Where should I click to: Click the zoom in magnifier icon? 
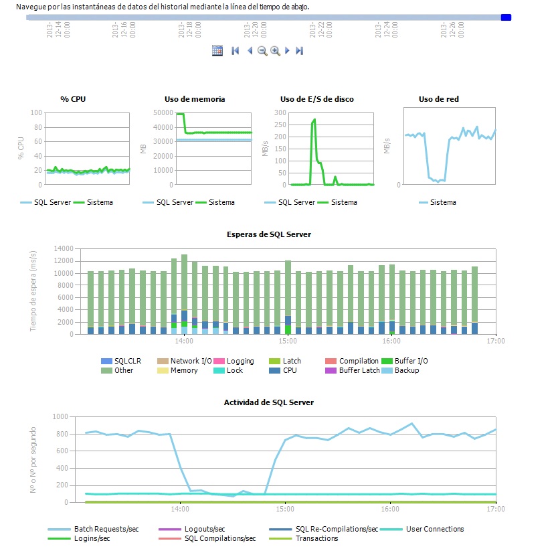pos(276,51)
